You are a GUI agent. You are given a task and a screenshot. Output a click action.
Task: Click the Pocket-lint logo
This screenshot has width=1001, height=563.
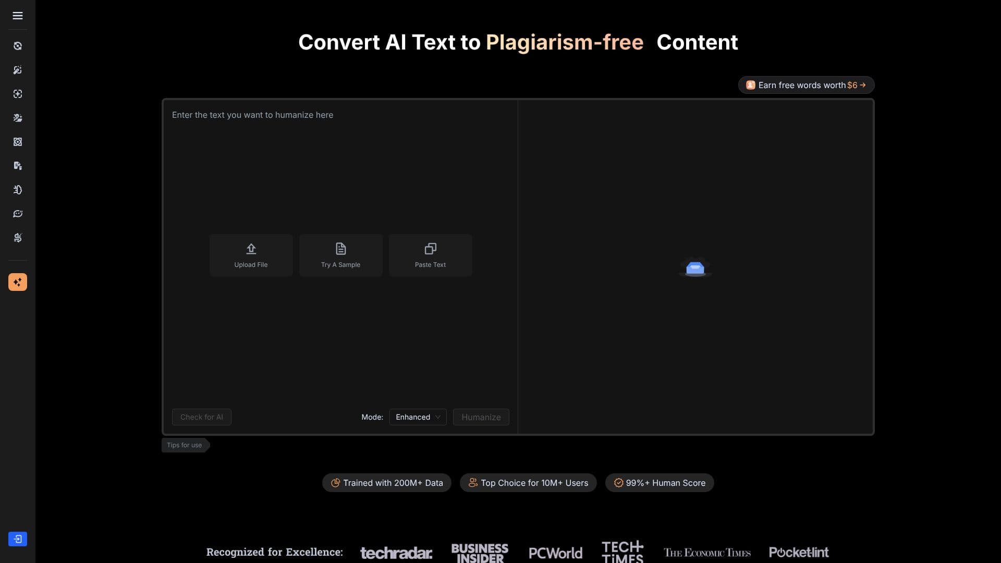(799, 552)
